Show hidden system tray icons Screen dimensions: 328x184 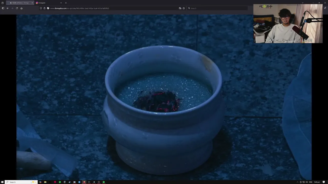point(298,182)
